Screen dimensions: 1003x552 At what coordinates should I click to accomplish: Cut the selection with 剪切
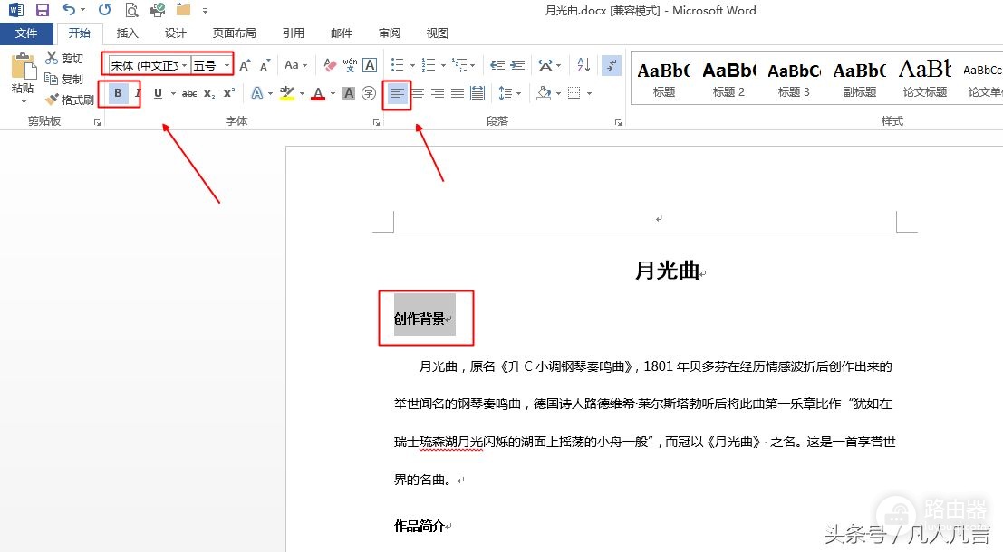[64, 58]
